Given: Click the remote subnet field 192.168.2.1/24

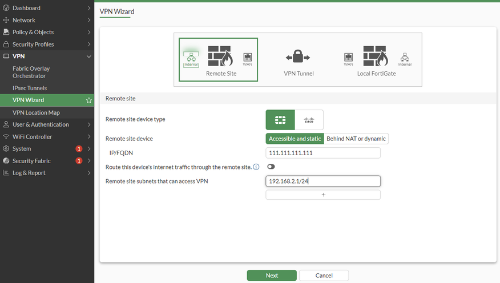Looking at the screenshot, I should click(323, 181).
